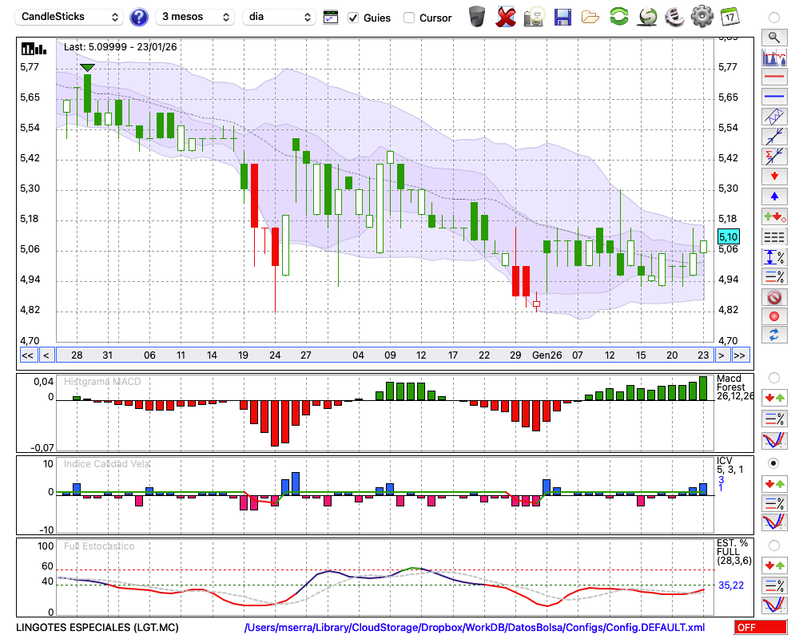Image resolution: width=799 pixels, height=639 pixels.
Task: Select the radio button beside Estocastico panel
Action: [774, 546]
